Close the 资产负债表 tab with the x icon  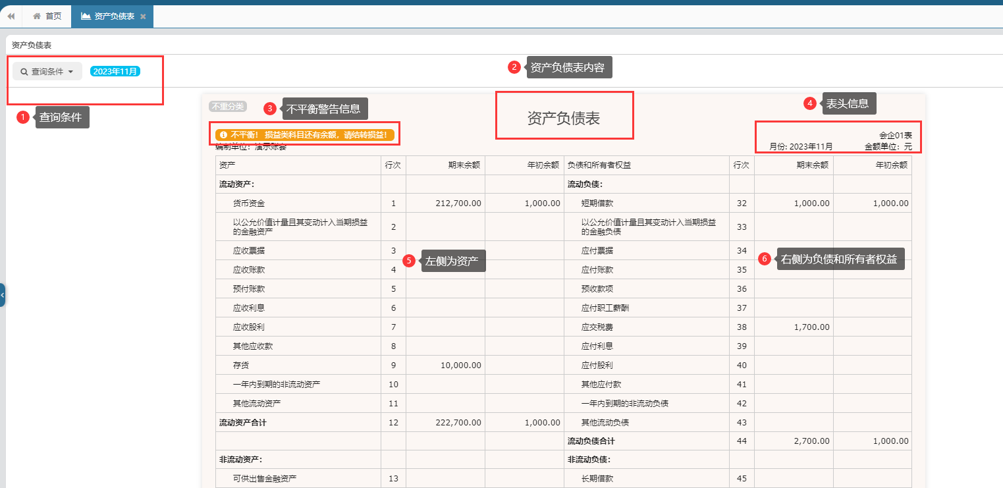point(143,16)
